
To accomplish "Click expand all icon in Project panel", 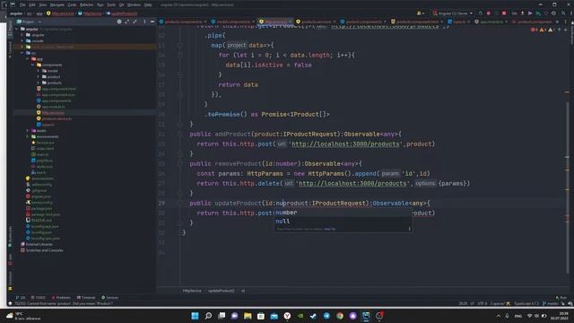I will [x=127, y=22].
